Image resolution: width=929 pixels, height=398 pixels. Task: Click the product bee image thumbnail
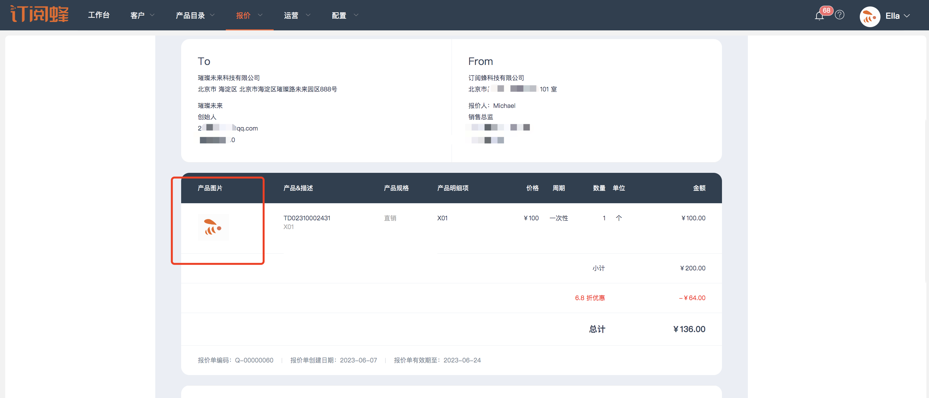[x=213, y=227]
